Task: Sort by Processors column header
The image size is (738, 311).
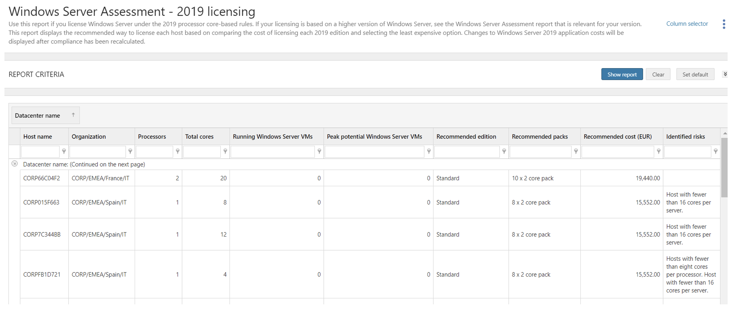Action: click(158, 137)
